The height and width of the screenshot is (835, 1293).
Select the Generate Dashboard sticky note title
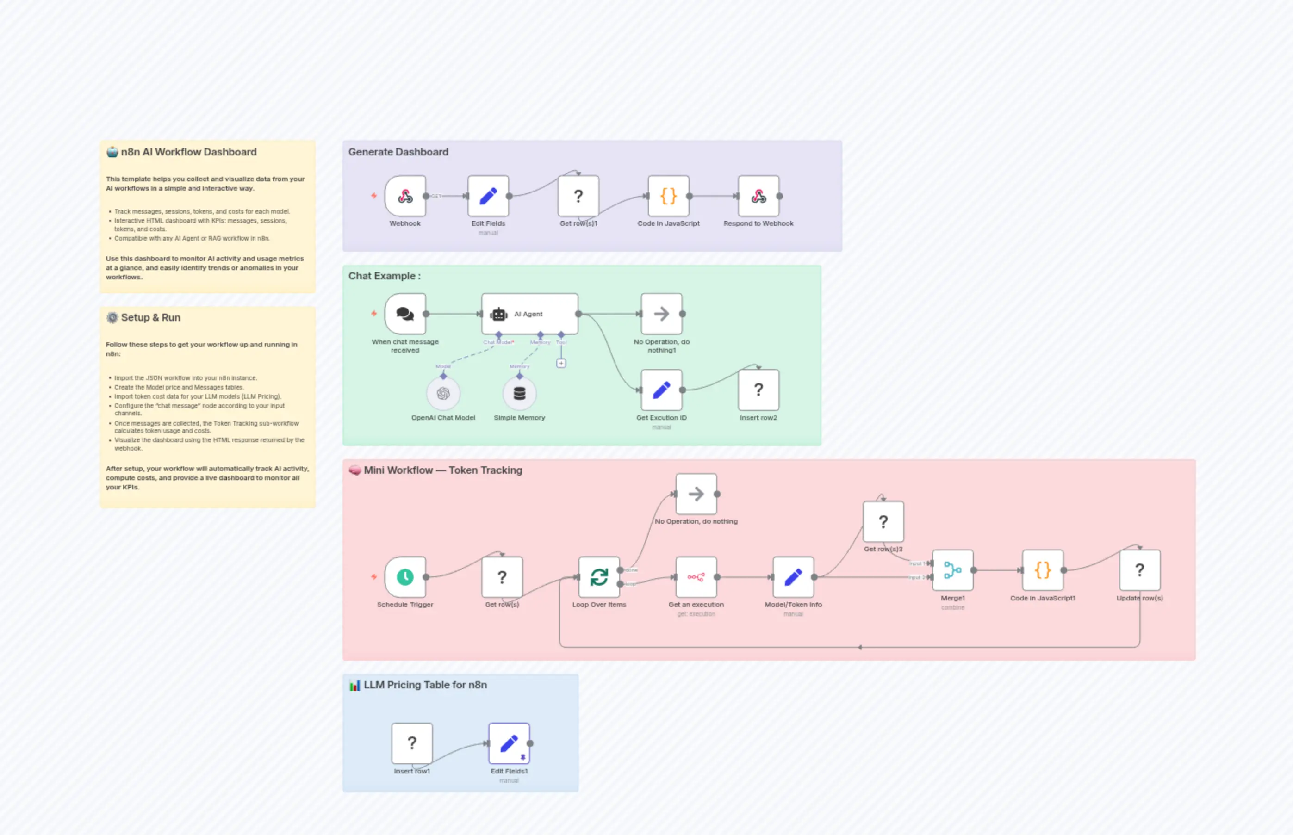(398, 152)
